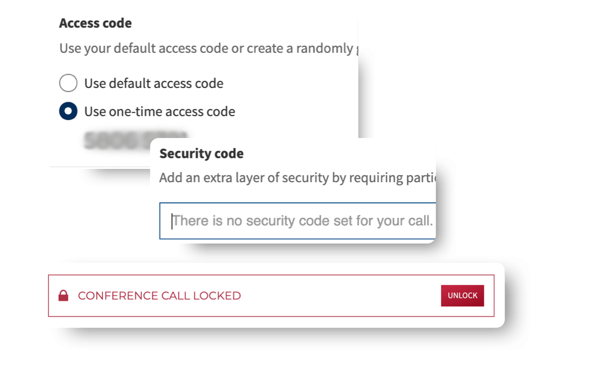
Task: Click the blurred one-time access code number
Action: [x=135, y=140]
